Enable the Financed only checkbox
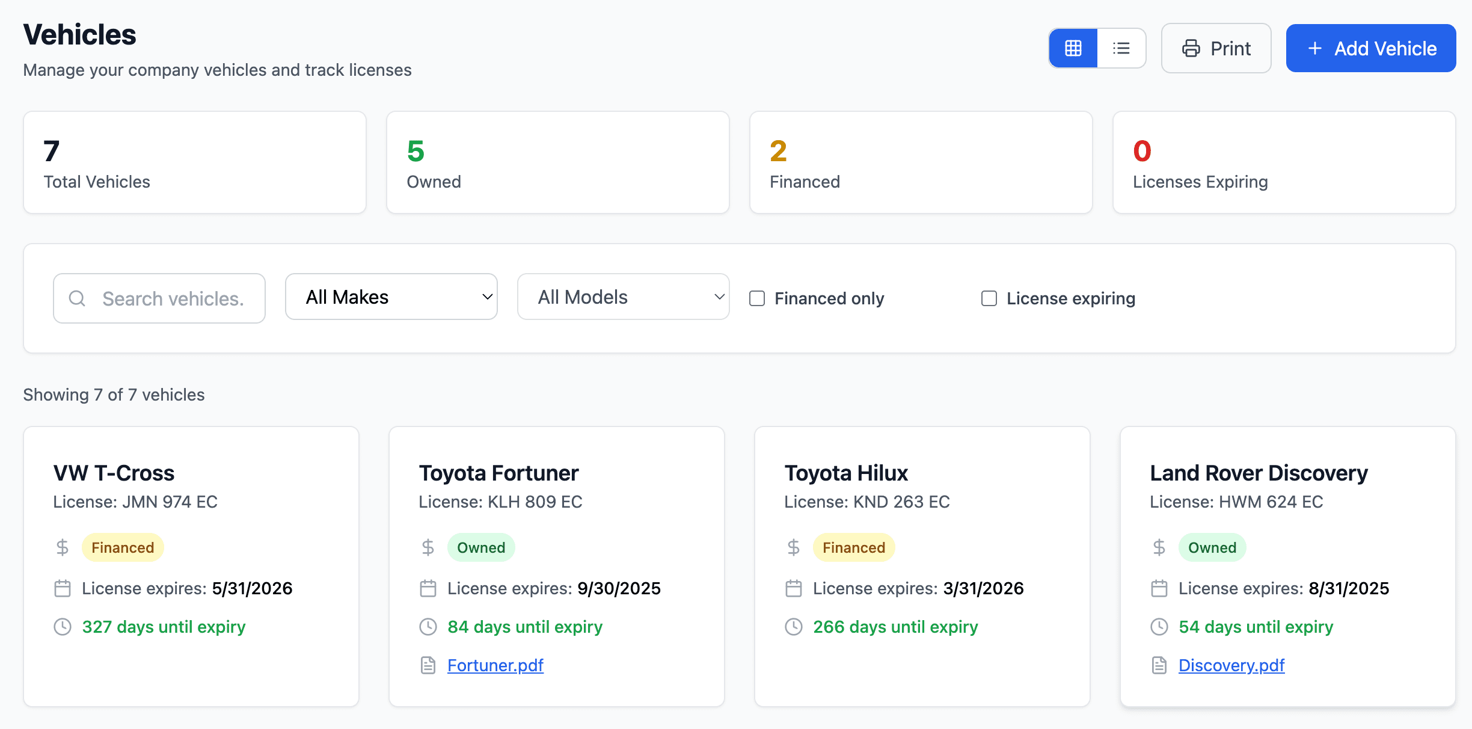This screenshot has height=729, width=1472. click(757, 298)
